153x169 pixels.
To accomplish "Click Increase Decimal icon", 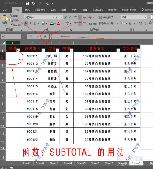I will pyautogui.click(x=140, y=24).
